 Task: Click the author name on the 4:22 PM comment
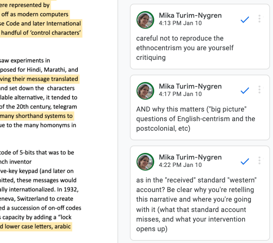tap(190, 157)
